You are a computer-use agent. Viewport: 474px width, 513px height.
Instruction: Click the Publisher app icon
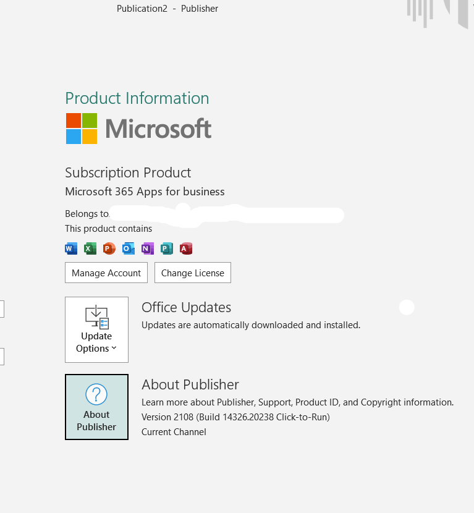(166, 248)
